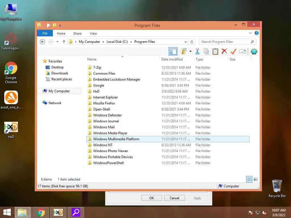291x218 pixels.
Task: Sort by the Size column header
Action: pyautogui.click(x=239, y=59)
